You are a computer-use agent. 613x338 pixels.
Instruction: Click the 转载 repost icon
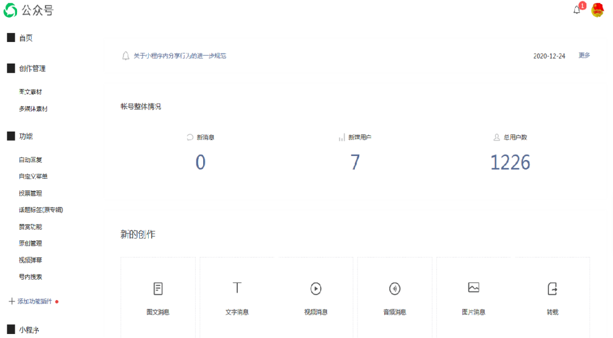[x=552, y=289]
